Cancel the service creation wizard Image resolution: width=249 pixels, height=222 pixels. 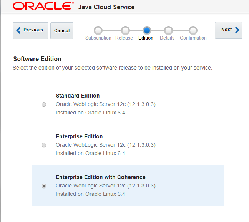pyautogui.click(x=62, y=31)
